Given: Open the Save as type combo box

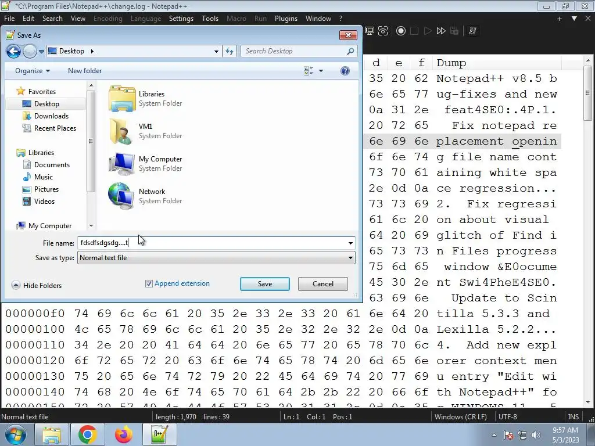Looking at the screenshot, I should [216, 258].
